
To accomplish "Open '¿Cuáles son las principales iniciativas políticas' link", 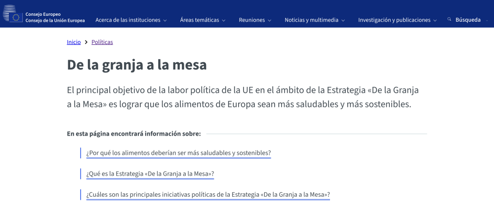I will (x=207, y=195).
